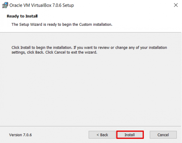Click the Setup Wizard is ready subtitle text
Image resolution: width=182 pixels, height=143 pixels.
pyautogui.click(x=62, y=24)
